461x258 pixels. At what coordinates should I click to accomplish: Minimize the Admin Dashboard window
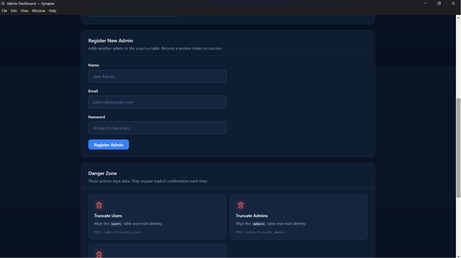425,4
